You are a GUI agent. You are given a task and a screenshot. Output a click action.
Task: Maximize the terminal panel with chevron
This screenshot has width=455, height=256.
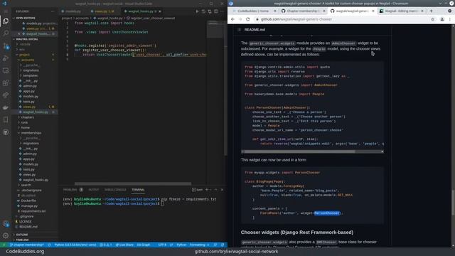pyautogui.click(x=215, y=190)
